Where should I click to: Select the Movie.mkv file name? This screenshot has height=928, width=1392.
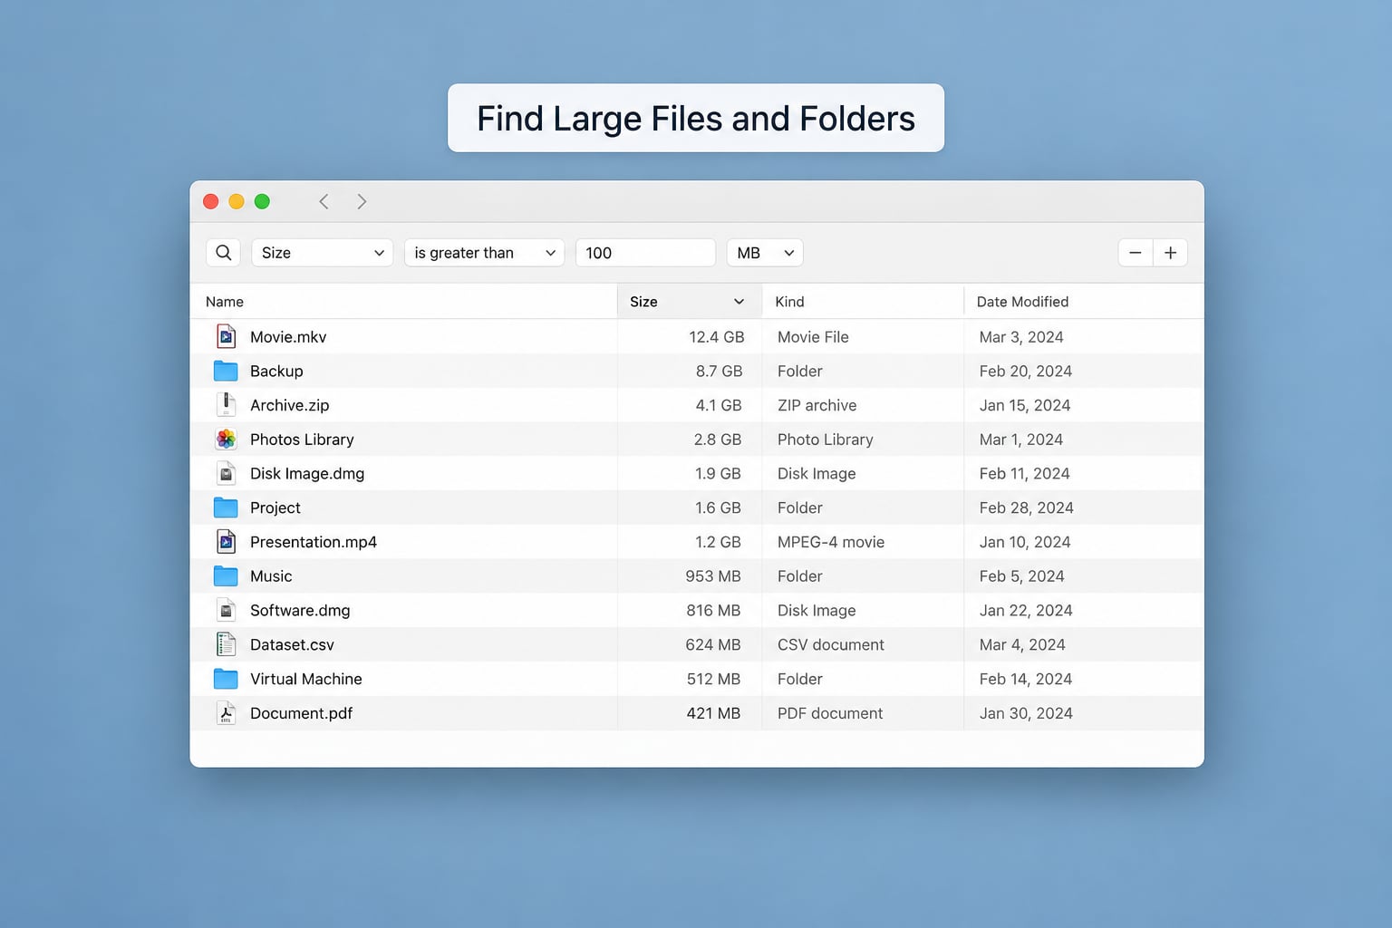point(288,337)
